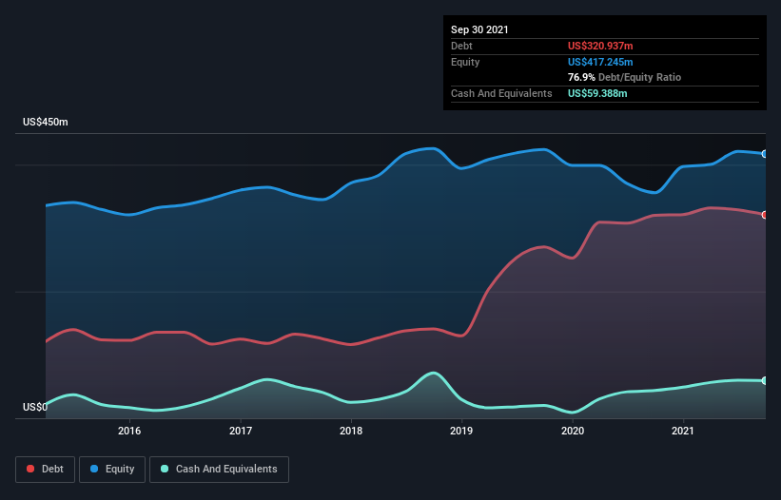Toggle the Equity legend button
This screenshot has height=500, width=781.
[x=112, y=470]
